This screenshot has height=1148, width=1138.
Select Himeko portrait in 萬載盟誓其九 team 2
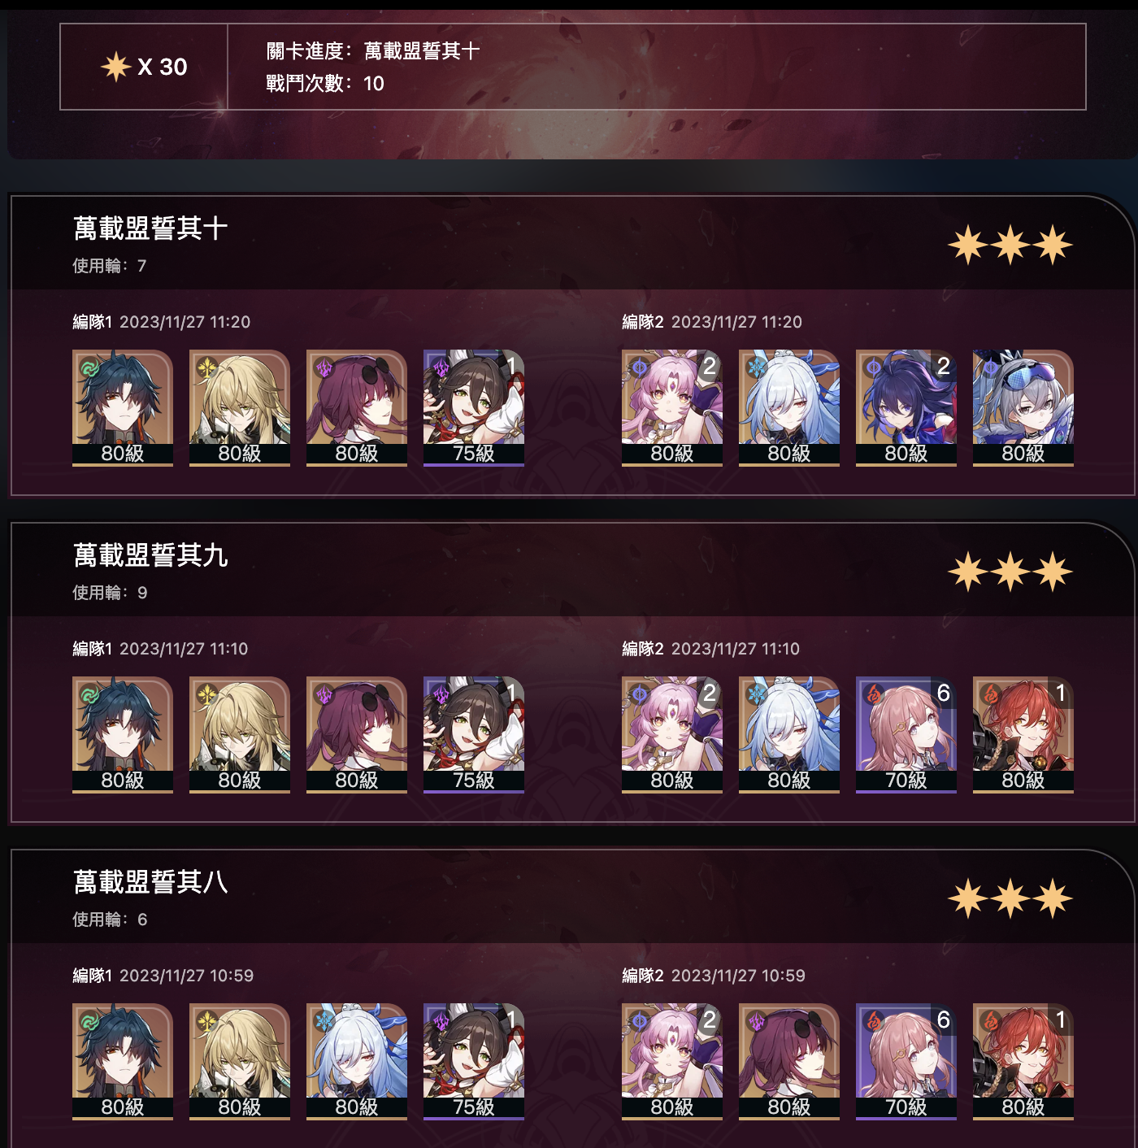point(1023,735)
